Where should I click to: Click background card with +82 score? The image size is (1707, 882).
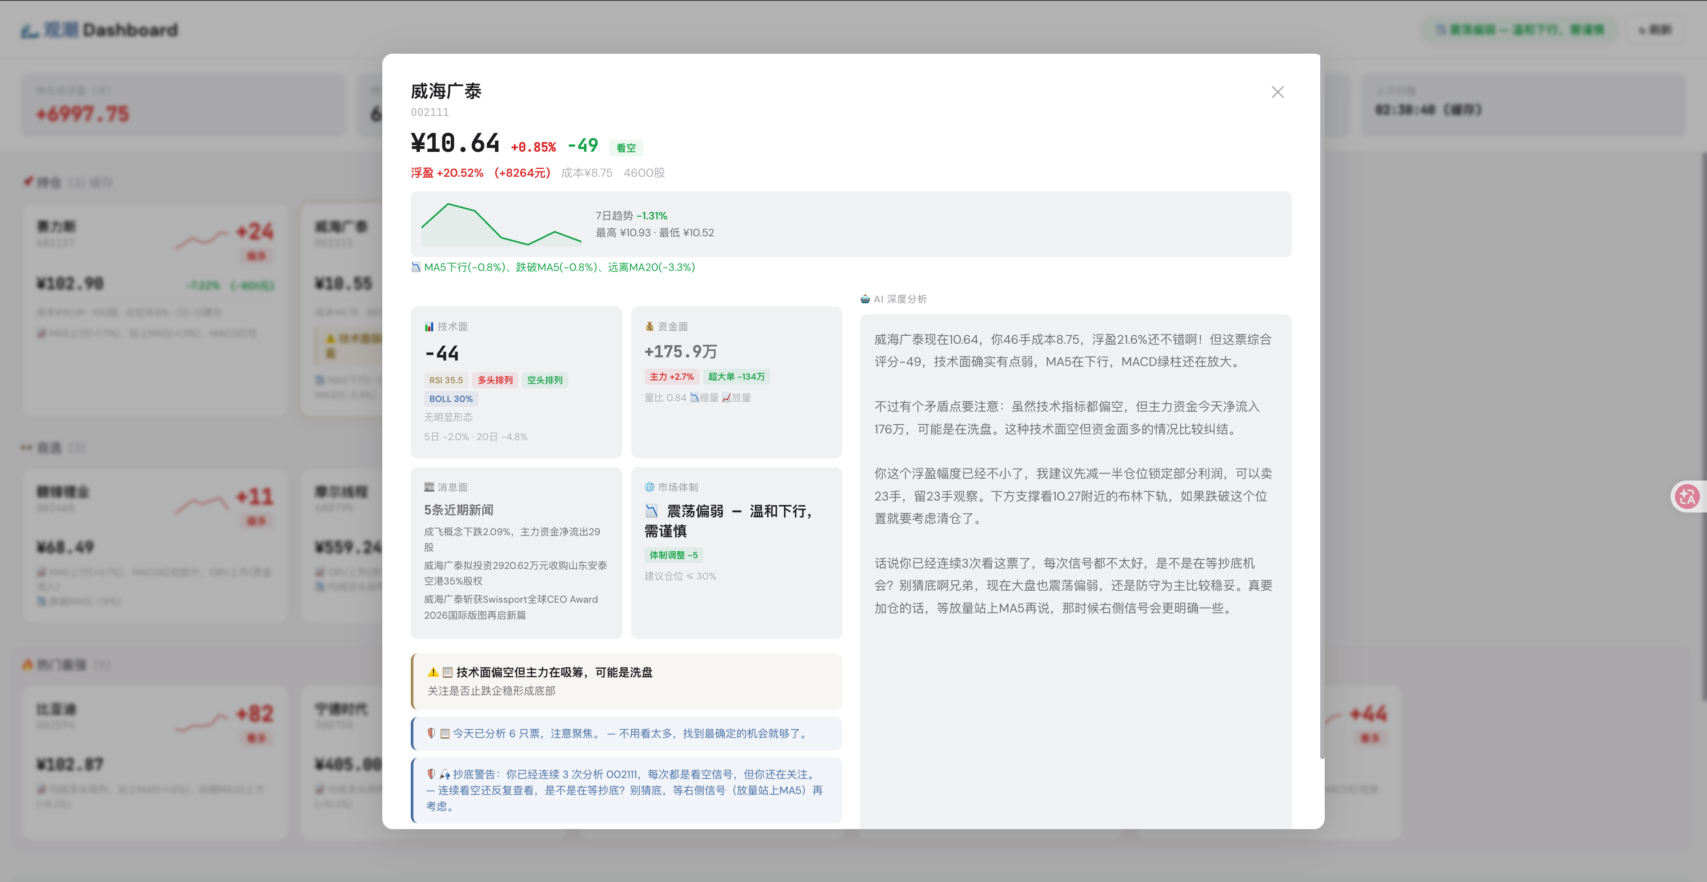coord(155,762)
